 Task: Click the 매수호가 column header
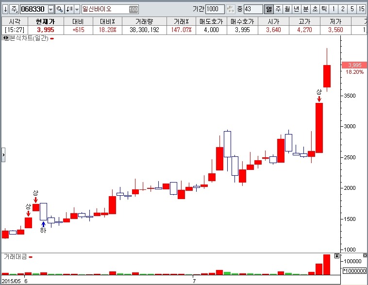(x=242, y=21)
